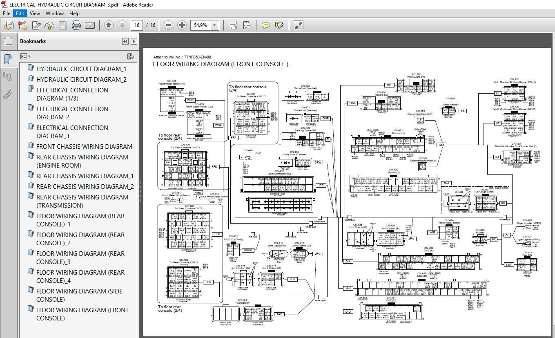Toggle the Bookmarks panel button
The width and height of the screenshot is (555, 338).
7,59
